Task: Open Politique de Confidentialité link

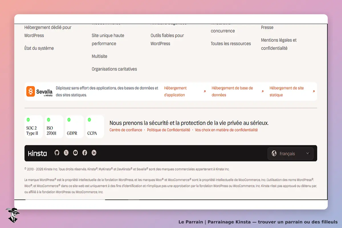Action: [x=168, y=130]
